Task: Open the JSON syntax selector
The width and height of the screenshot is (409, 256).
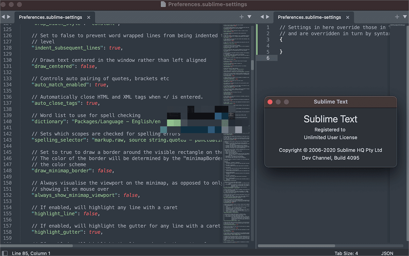Action: coord(387,253)
